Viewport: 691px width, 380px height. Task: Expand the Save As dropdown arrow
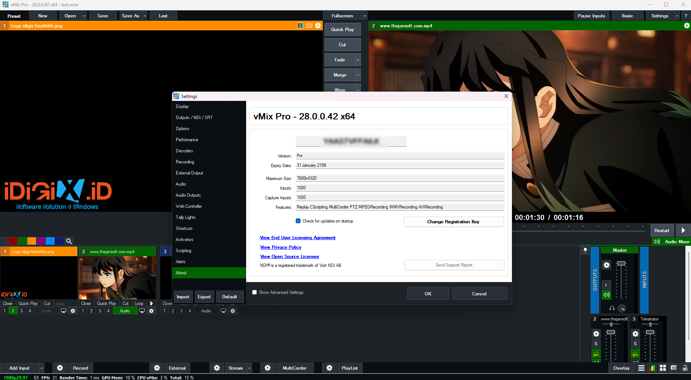click(x=145, y=16)
